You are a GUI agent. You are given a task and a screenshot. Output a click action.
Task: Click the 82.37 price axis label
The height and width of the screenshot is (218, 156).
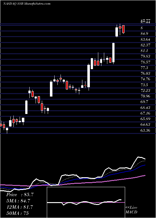[146, 45]
